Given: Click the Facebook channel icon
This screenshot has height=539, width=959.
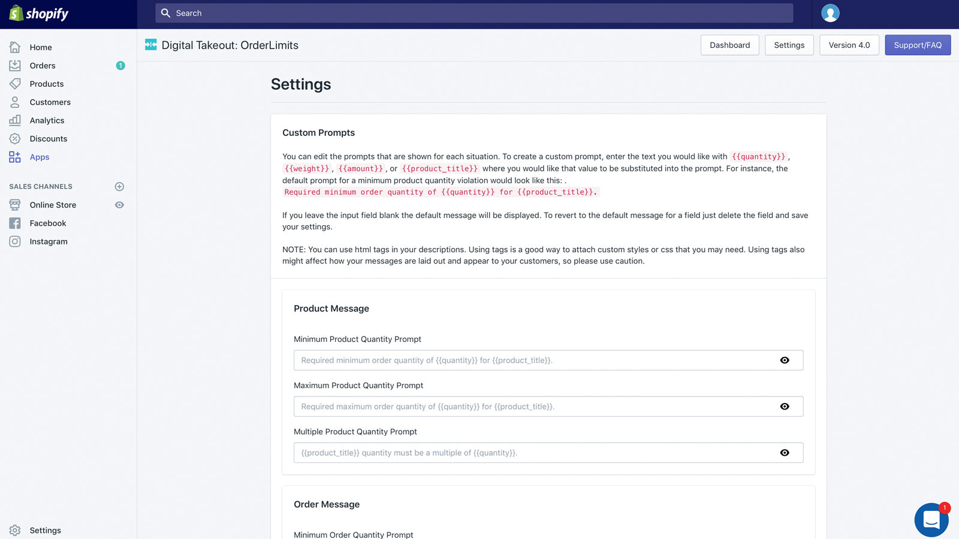Looking at the screenshot, I should [x=15, y=223].
